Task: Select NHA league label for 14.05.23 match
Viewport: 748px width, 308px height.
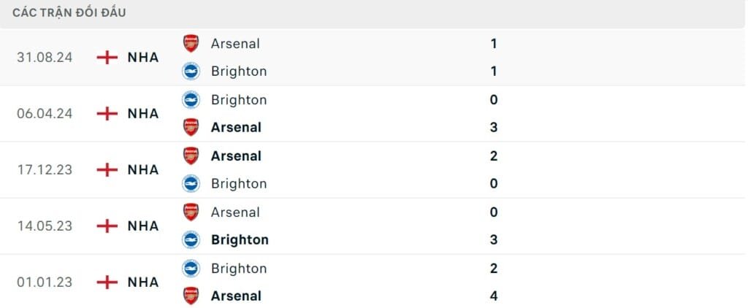Action: [x=143, y=226]
